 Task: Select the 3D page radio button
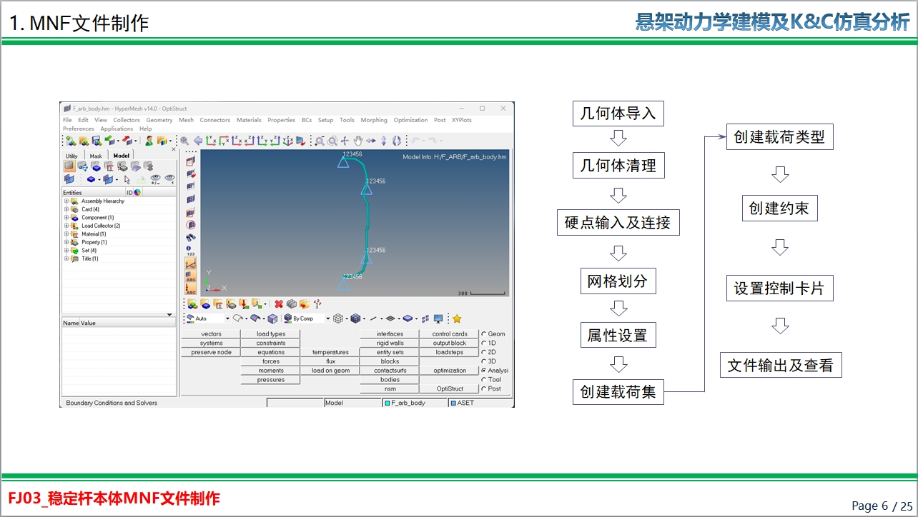[x=484, y=361]
